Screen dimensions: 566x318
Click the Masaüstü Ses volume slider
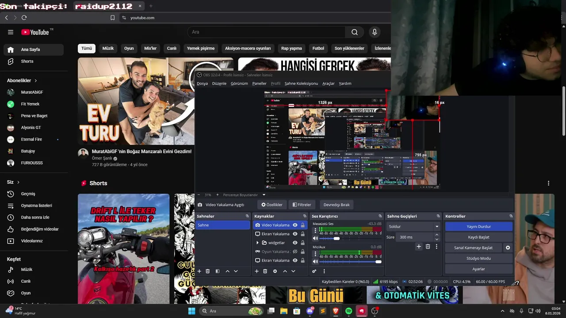point(351,238)
